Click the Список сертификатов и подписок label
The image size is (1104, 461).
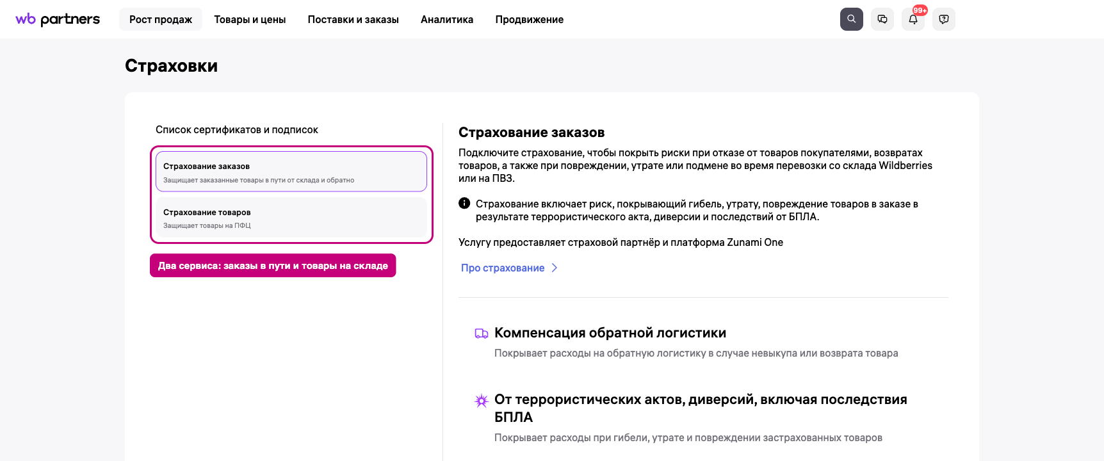pyautogui.click(x=237, y=129)
